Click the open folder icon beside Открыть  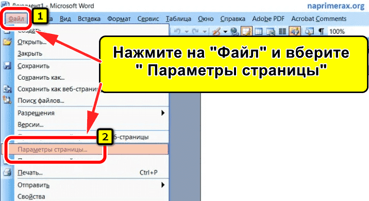7,42
